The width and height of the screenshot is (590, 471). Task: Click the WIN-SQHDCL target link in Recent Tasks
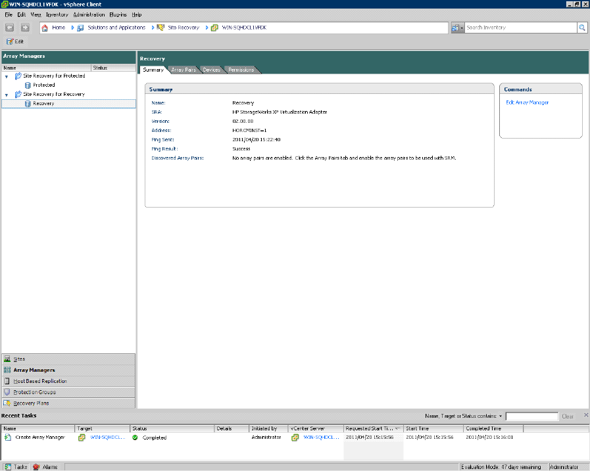107,437
